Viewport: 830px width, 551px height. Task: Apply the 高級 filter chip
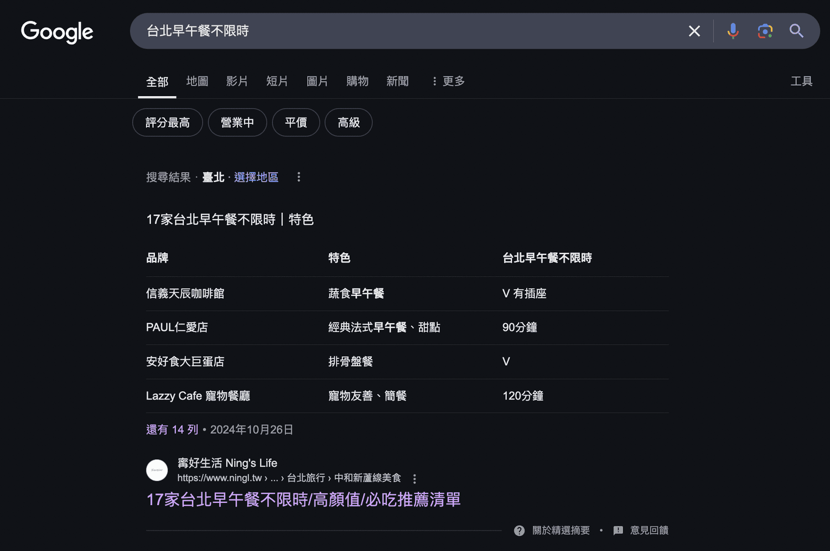[349, 122]
